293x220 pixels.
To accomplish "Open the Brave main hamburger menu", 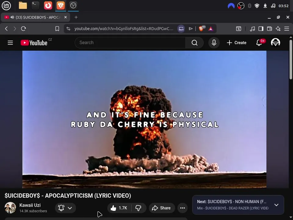I will tap(287, 29).
